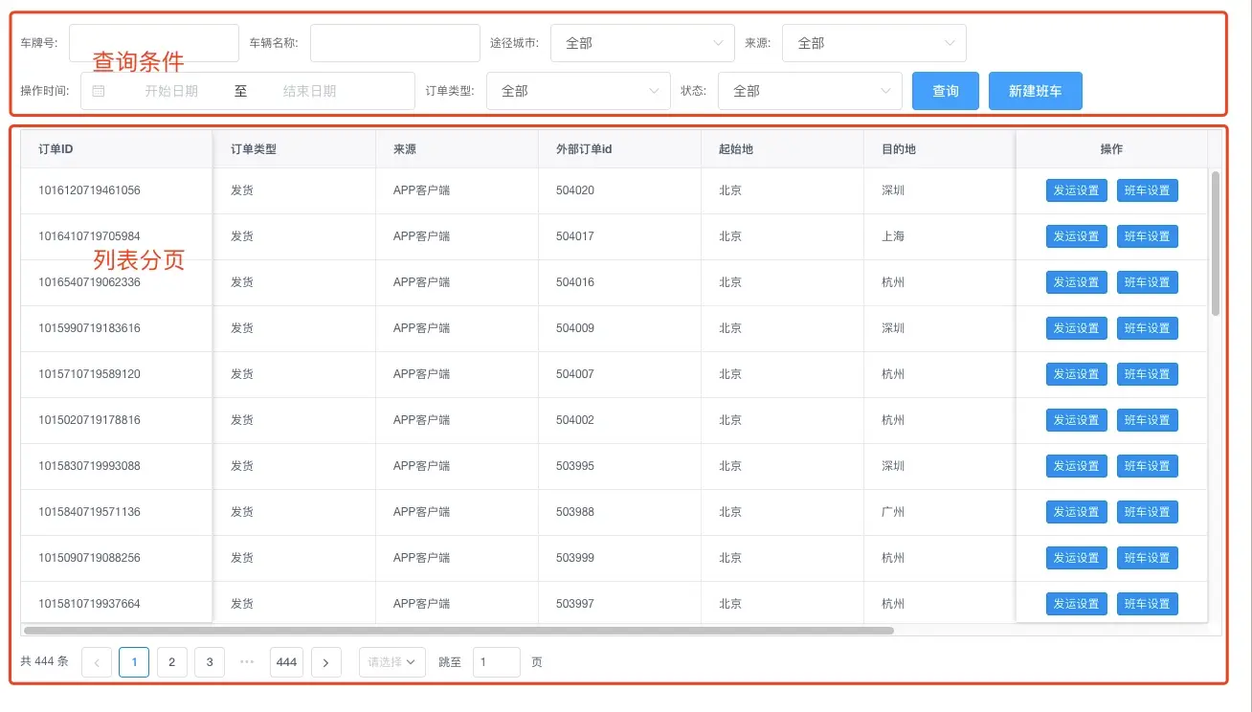Go to next page using right arrow

pyautogui.click(x=326, y=662)
